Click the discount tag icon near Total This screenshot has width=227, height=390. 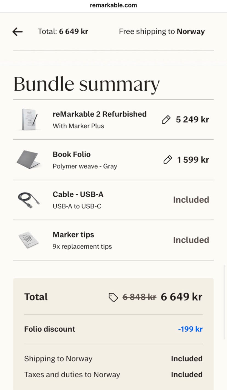(113, 297)
